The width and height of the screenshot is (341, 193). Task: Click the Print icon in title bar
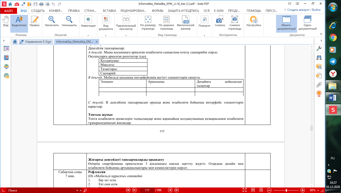(41, 4)
